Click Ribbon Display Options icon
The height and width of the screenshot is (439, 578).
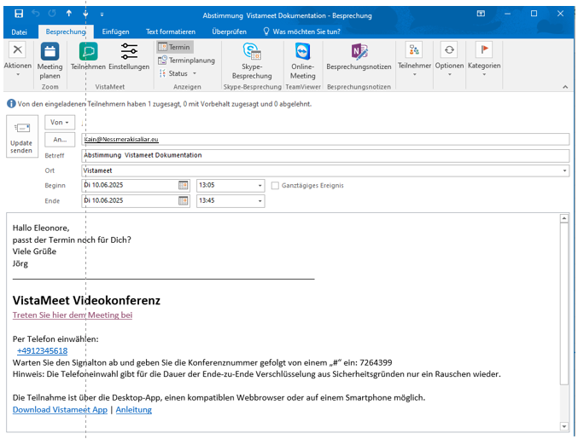[481, 14]
